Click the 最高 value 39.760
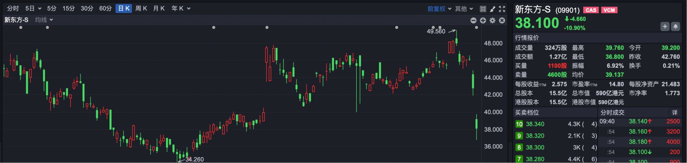The image size is (687, 163). 615,48
